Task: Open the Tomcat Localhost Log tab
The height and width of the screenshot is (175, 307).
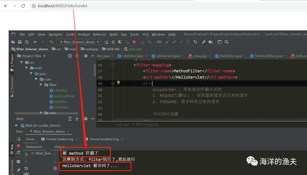Action: 104,139
